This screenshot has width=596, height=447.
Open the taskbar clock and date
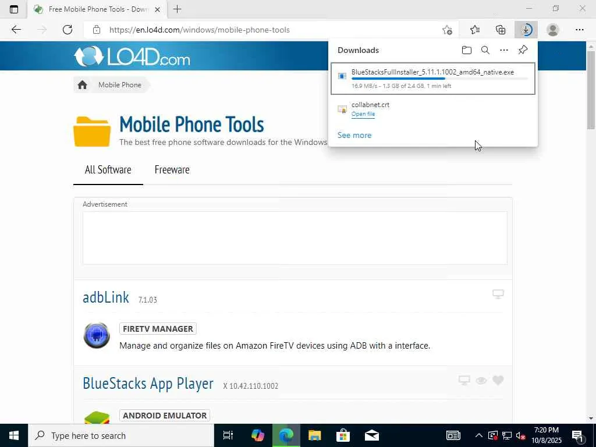tap(547, 435)
